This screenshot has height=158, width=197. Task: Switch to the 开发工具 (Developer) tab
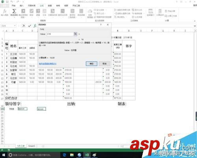click(x=76, y=6)
